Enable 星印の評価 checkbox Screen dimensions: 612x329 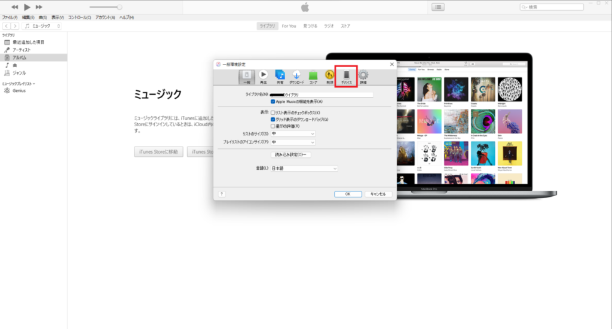273,126
